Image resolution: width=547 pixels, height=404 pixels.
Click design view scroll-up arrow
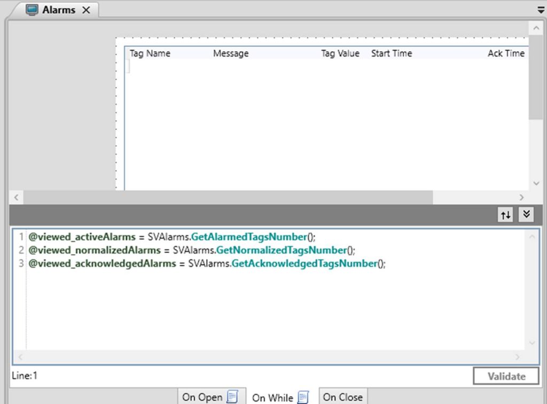536,28
